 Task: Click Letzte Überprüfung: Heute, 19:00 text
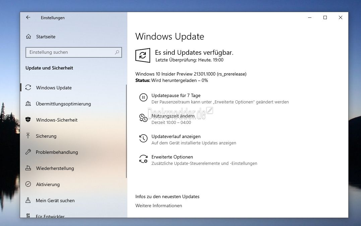click(189, 60)
